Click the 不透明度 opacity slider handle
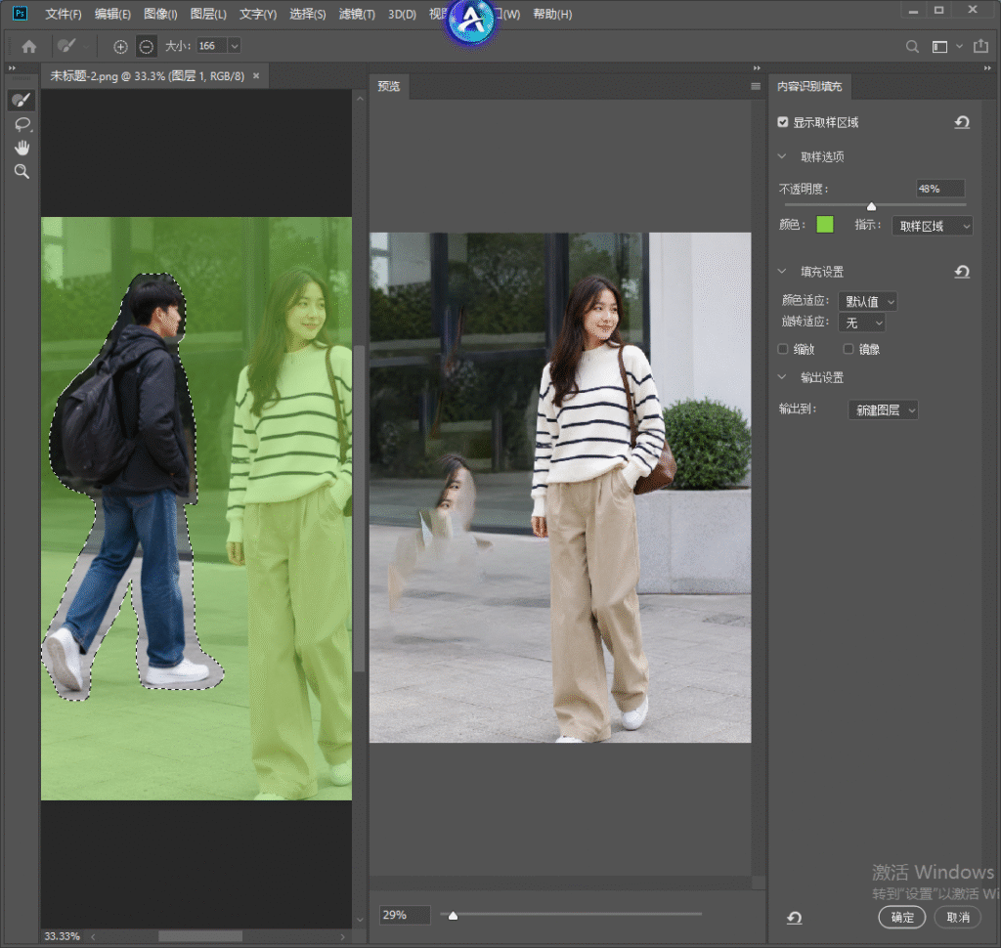Viewport: 1001px width, 948px height. coord(871,205)
